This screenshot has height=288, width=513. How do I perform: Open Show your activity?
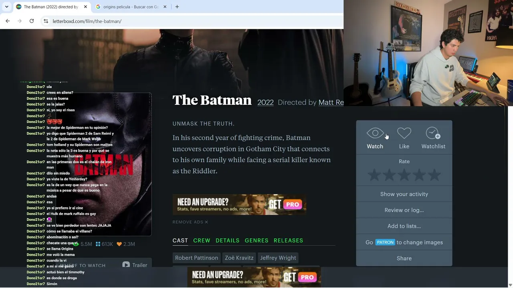(404, 194)
